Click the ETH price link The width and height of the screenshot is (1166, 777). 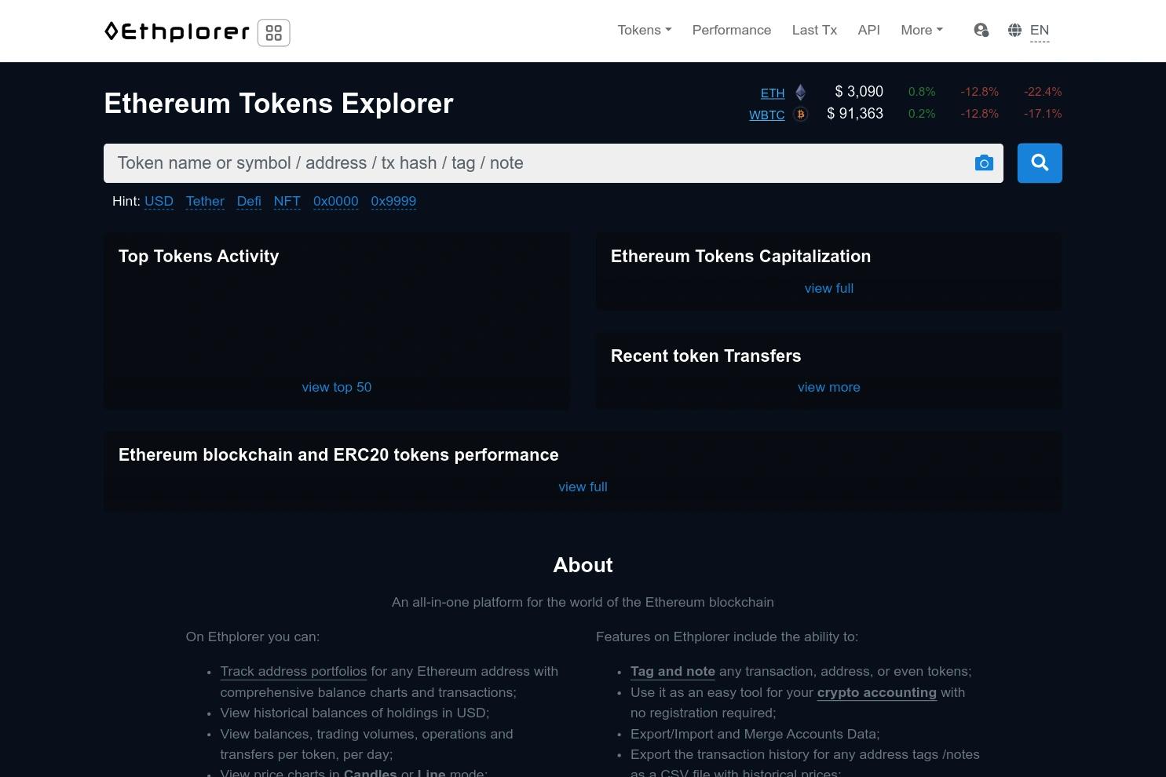click(x=773, y=93)
